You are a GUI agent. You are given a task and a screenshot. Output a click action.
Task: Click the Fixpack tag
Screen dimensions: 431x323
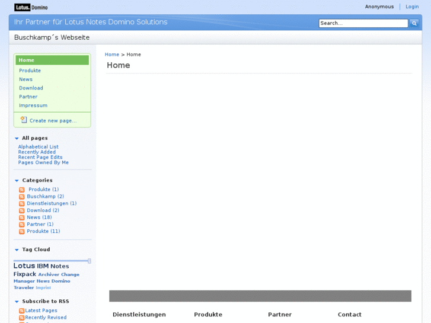[x=25, y=274]
